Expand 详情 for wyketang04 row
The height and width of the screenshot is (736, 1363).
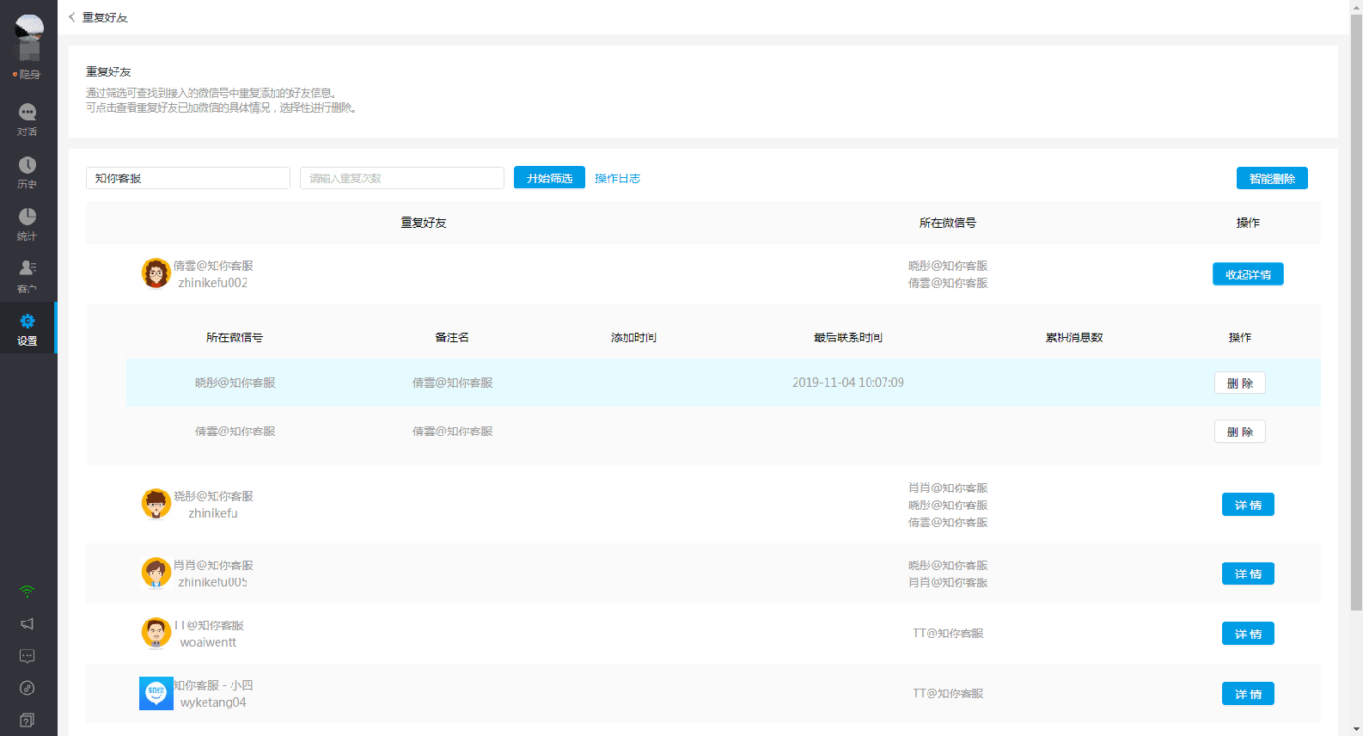1248,694
